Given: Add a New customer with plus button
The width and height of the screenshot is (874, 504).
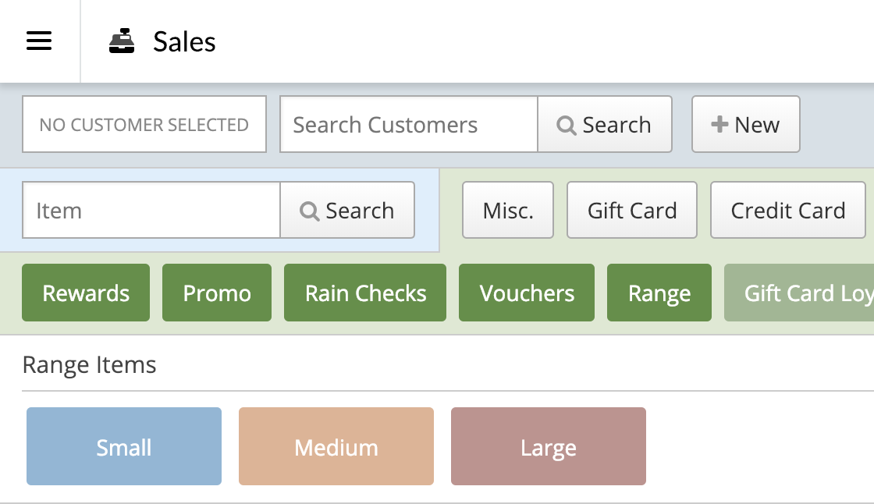Looking at the screenshot, I should click(x=745, y=124).
